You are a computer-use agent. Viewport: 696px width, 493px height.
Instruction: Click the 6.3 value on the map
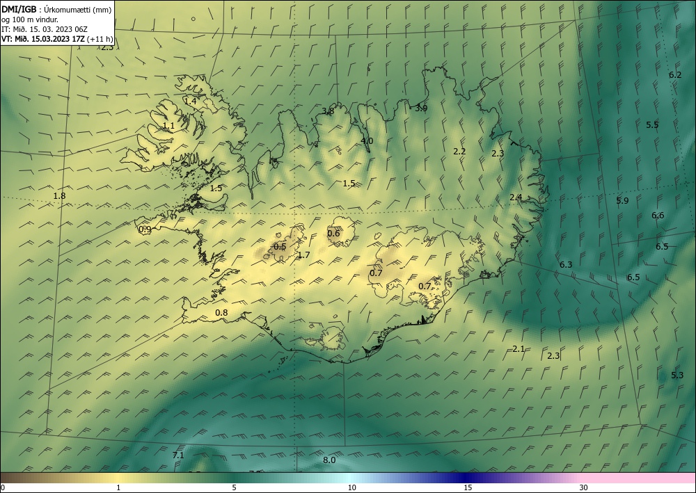click(x=566, y=265)
